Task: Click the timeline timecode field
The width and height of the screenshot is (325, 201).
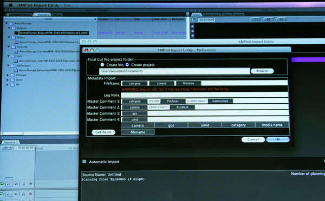Action: coord(24,148)
